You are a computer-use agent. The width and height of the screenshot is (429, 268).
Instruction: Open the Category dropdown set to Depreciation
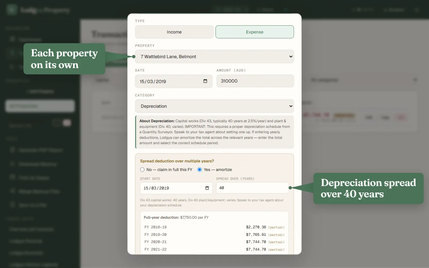point(214,106)
